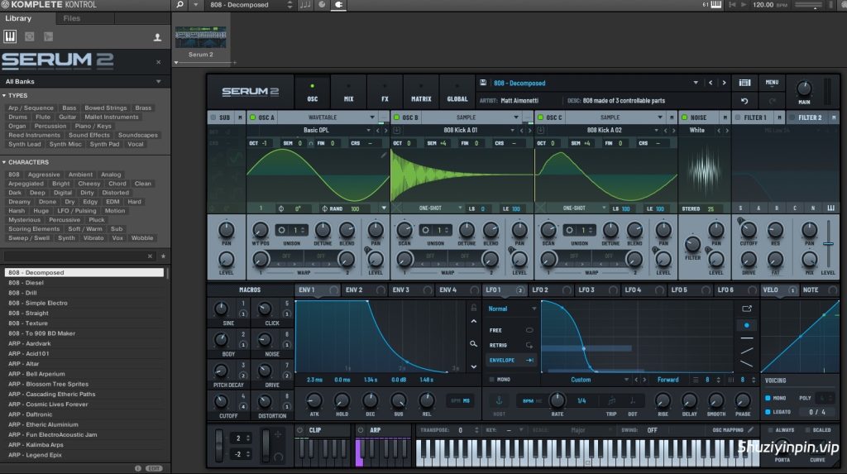Click the plug-in chain icon in header
Screen dimensions: 847x474
click(338, 5)
